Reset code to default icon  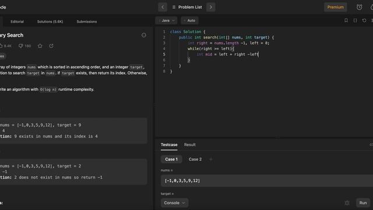tap(364, 20)
